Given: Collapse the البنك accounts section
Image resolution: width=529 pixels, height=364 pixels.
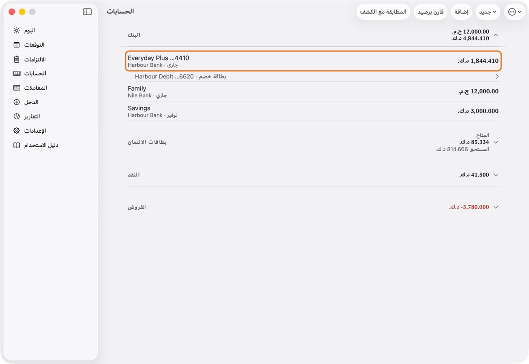Looking at the screenshot, I should coord(496,35).
